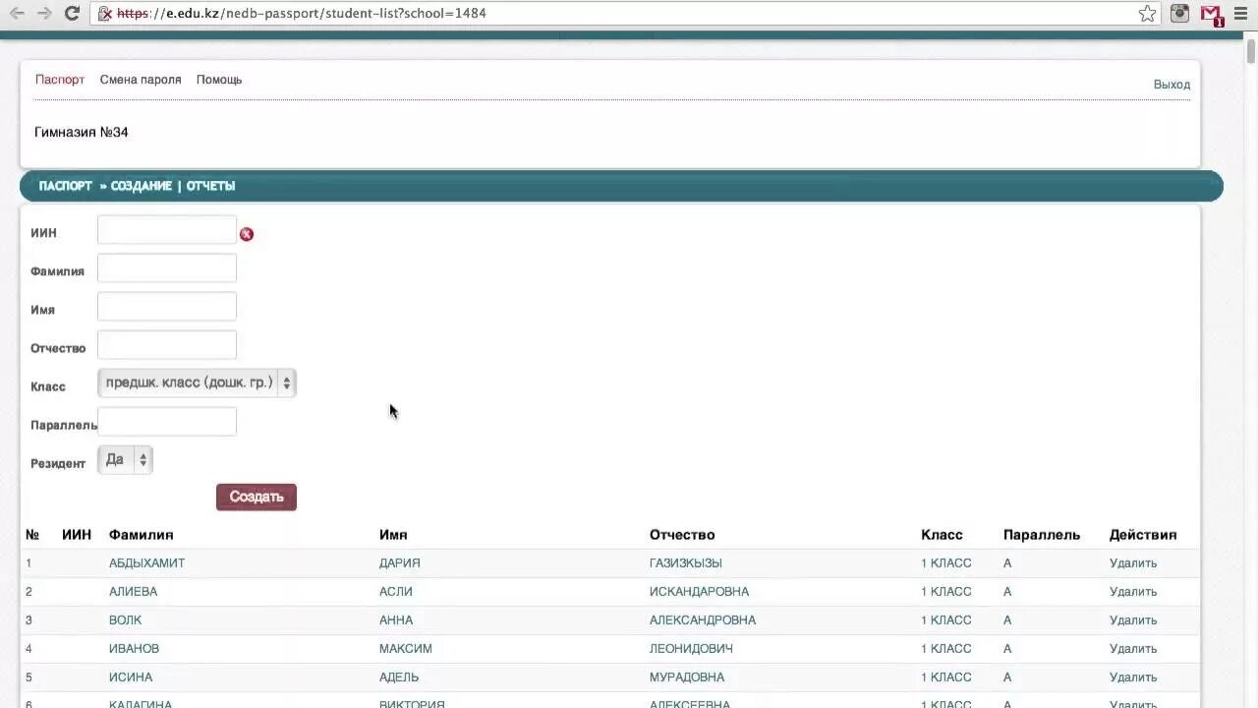Delete the АБДЫХАМИТ row via Удалить
The image size is (1258, 708).
pyautogui.click(x=1133, y=563)
